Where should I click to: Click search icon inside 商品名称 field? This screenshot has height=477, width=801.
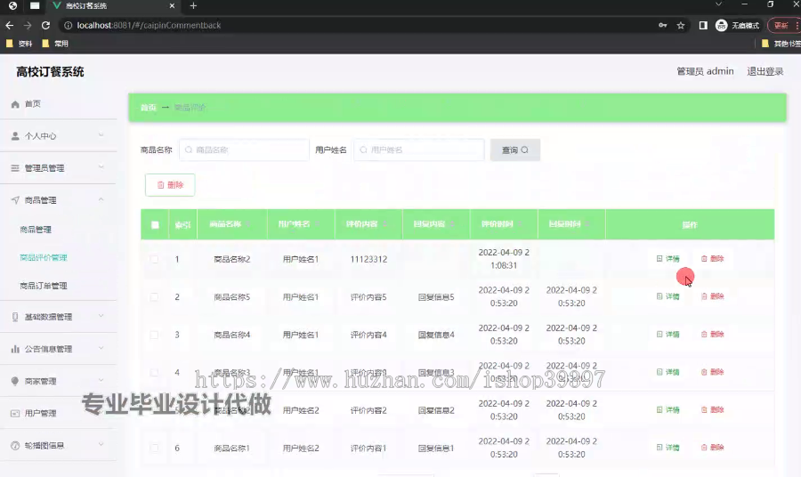point(189,150)
